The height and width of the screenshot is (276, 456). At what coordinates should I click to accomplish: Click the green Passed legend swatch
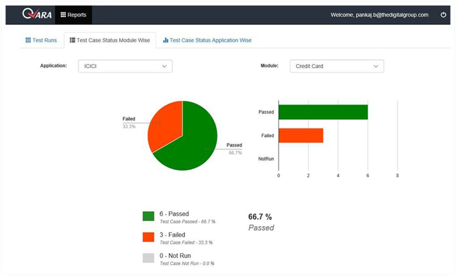tap(148, 216)
